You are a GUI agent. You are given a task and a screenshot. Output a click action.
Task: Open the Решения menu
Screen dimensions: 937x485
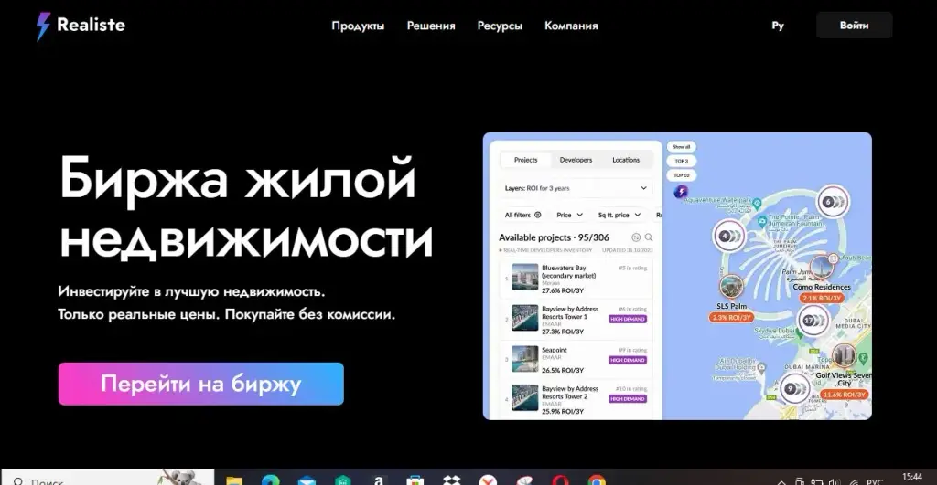coord(431,26)
